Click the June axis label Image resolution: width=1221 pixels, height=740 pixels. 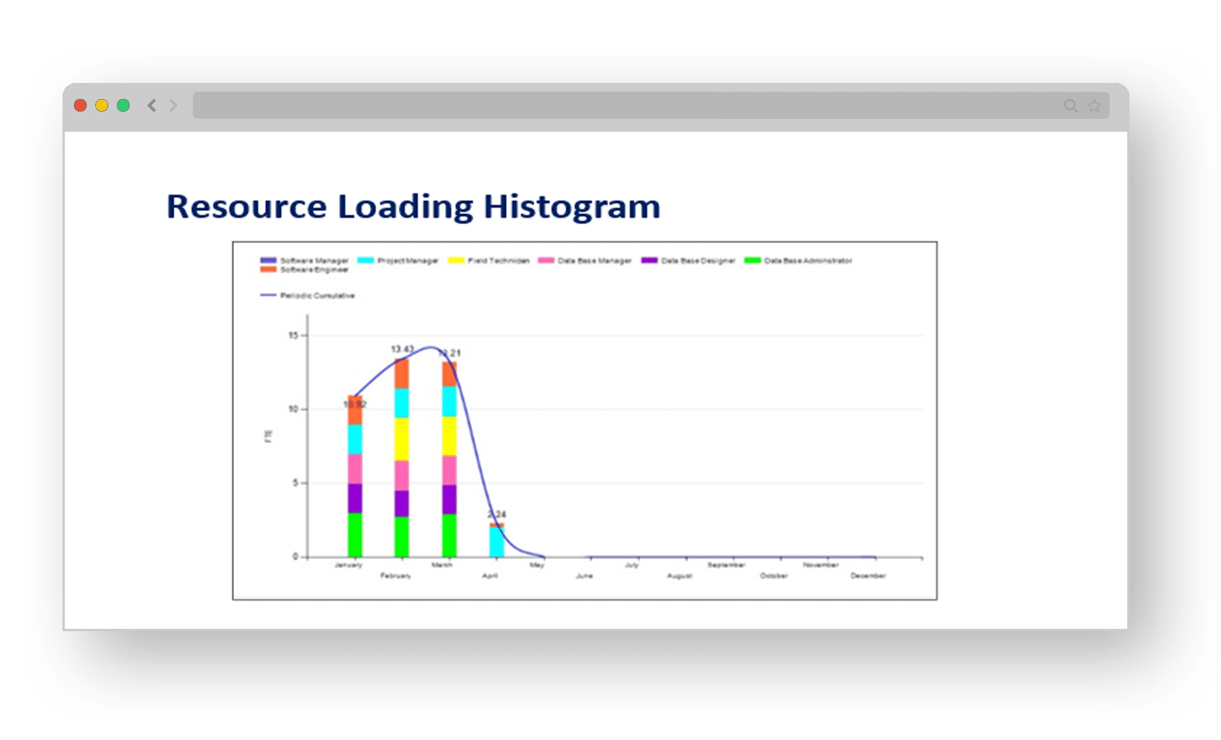585,576
